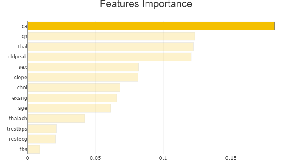Click the 'sex' feature bar
This screenshot has width=292, height=167.
point(83,67)
